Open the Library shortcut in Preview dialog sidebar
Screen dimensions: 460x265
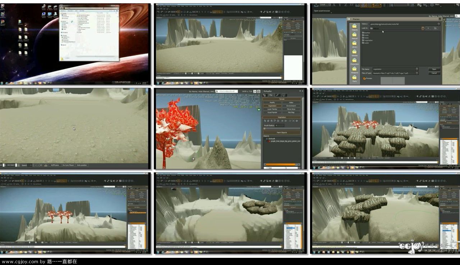[x=354, y=44]
